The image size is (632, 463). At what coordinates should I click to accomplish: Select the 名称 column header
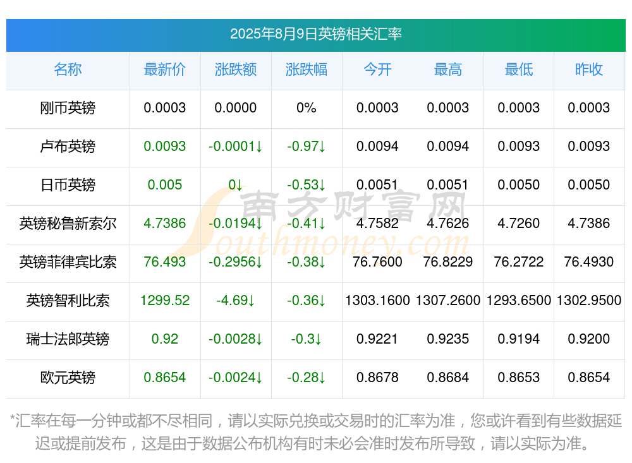tap(68, 69)
